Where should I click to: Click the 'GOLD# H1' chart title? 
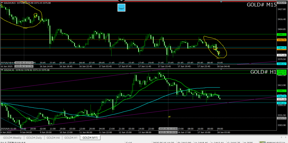point(263,72)
